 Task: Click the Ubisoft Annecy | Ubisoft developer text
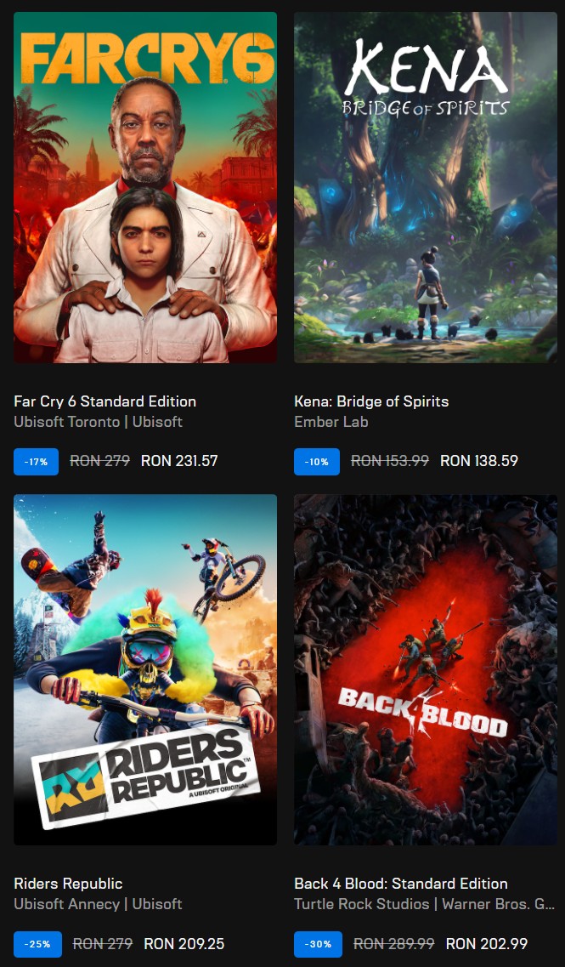click(98, 904)
